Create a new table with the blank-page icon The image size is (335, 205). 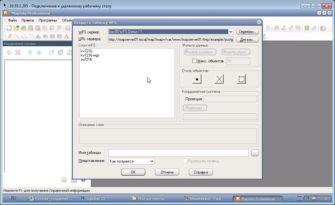9,28
